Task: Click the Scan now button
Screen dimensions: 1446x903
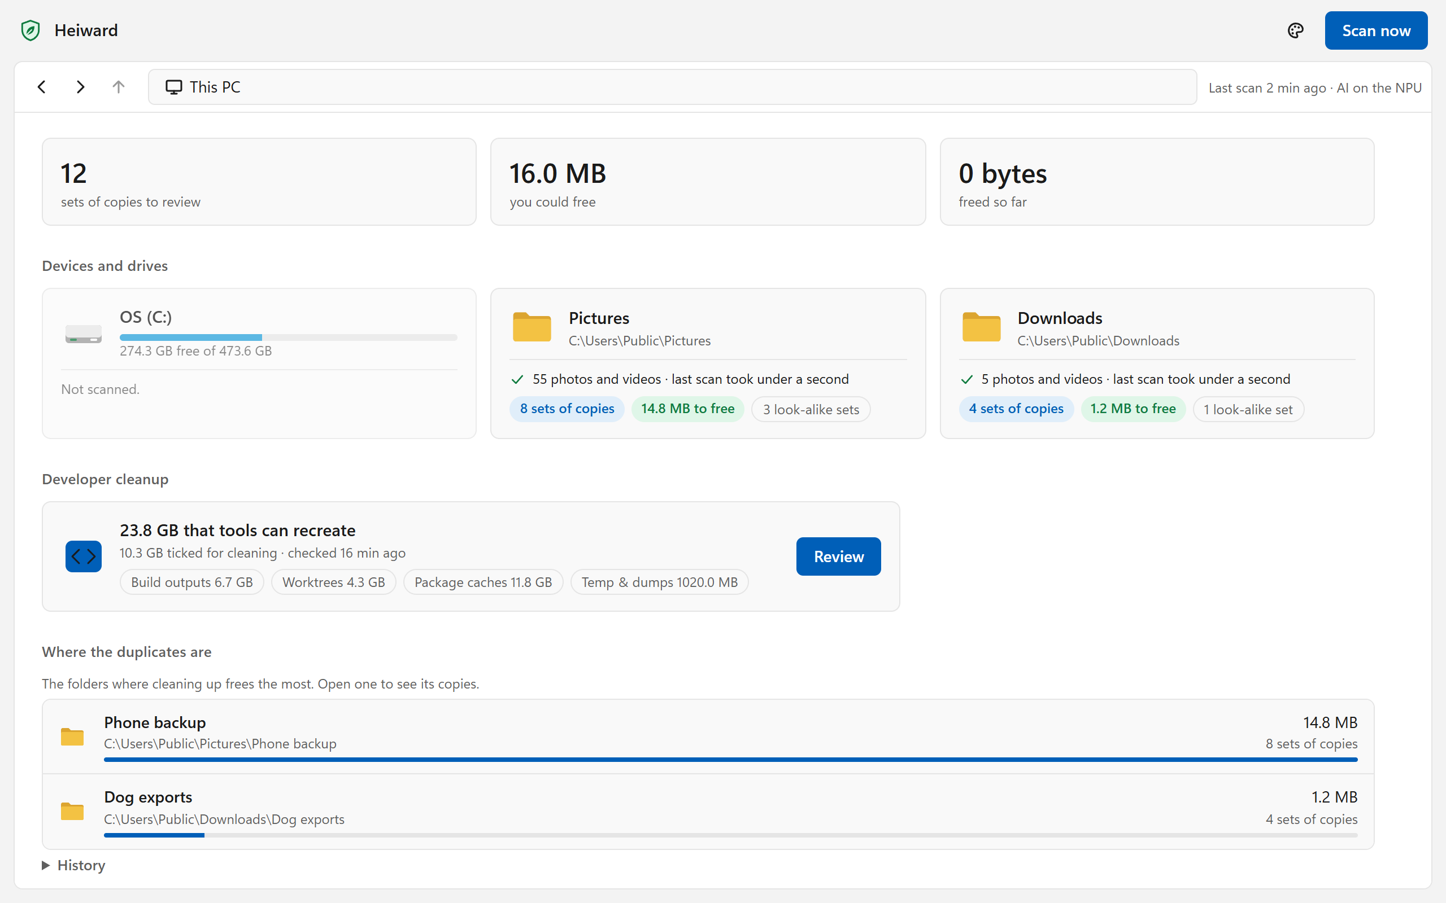Action: pos(1375,30)
